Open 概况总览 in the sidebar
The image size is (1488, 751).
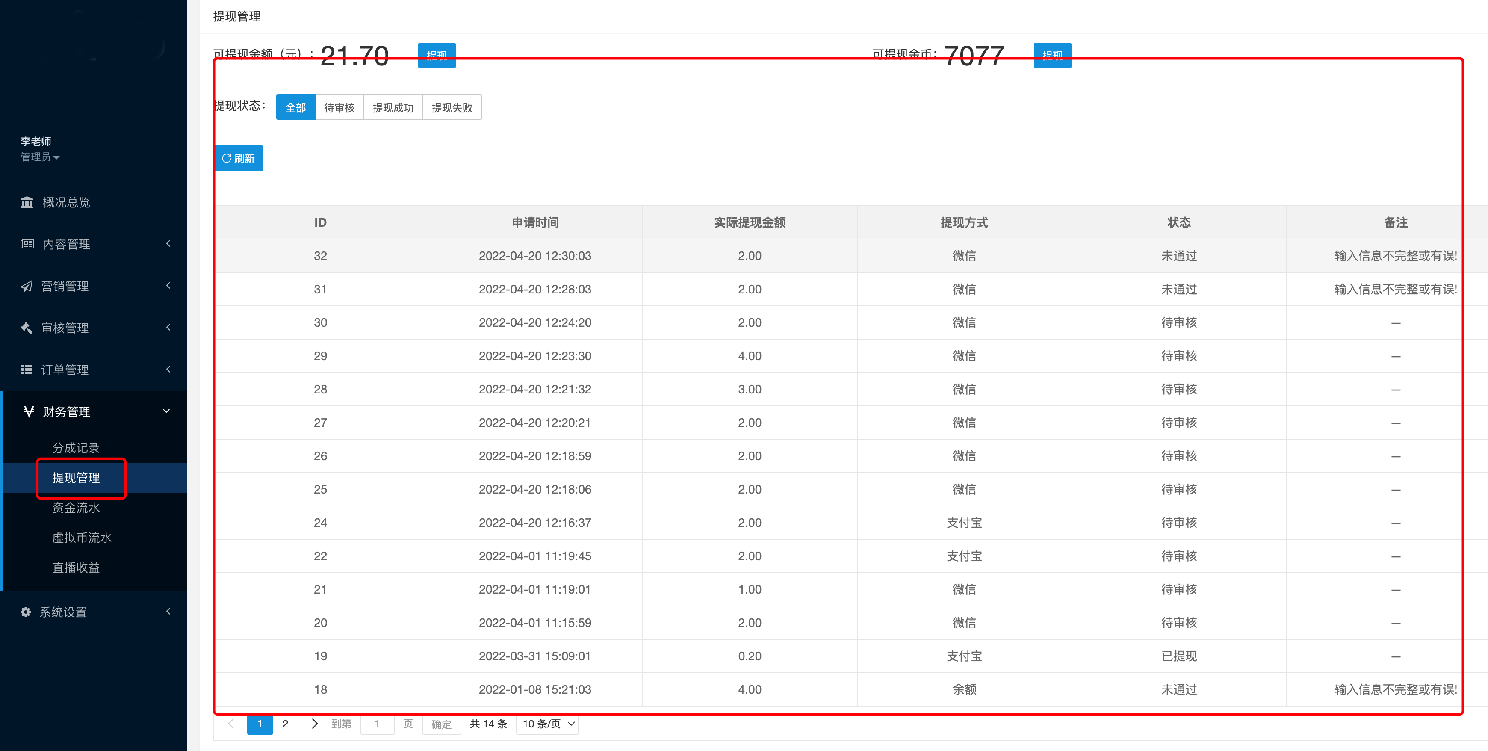click(x=66, y=202)
